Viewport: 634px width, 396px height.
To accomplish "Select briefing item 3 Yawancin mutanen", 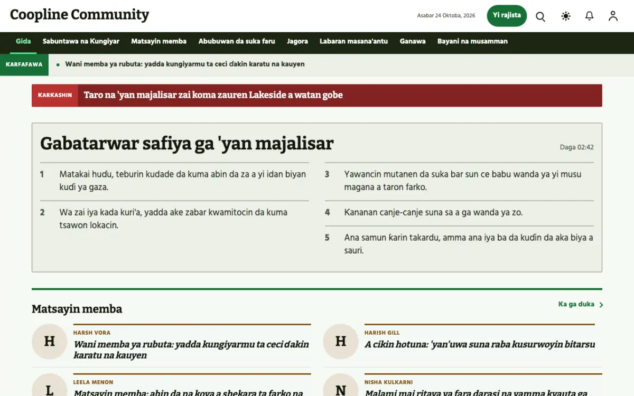I will click(459, 181).
